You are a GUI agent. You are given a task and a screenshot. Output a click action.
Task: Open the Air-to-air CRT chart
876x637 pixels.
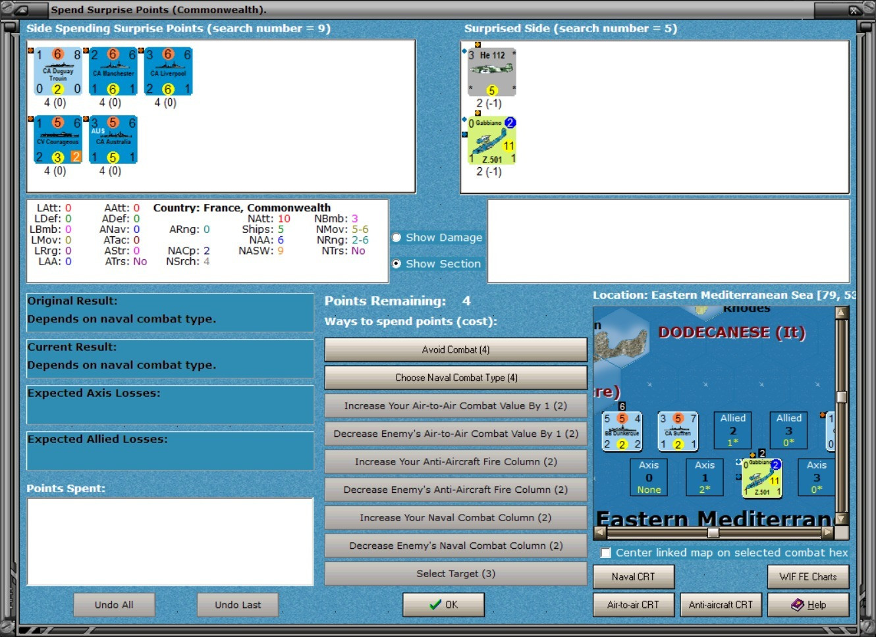(634, 605)
